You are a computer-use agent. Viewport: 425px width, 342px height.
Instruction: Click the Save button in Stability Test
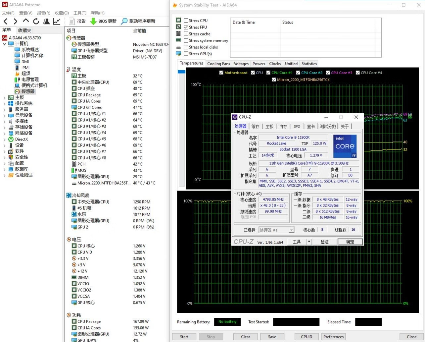click(x=272, y=337)
